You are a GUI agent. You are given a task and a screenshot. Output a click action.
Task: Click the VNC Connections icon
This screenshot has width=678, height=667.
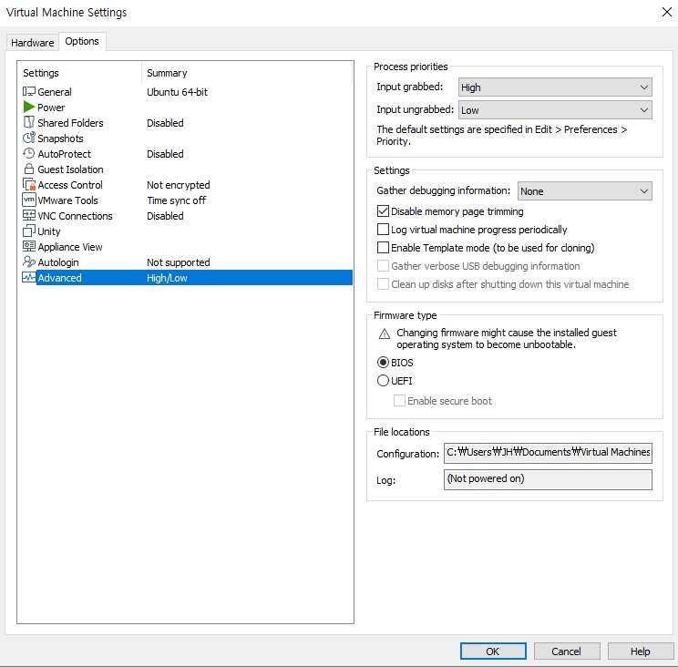tap(28, 215)
